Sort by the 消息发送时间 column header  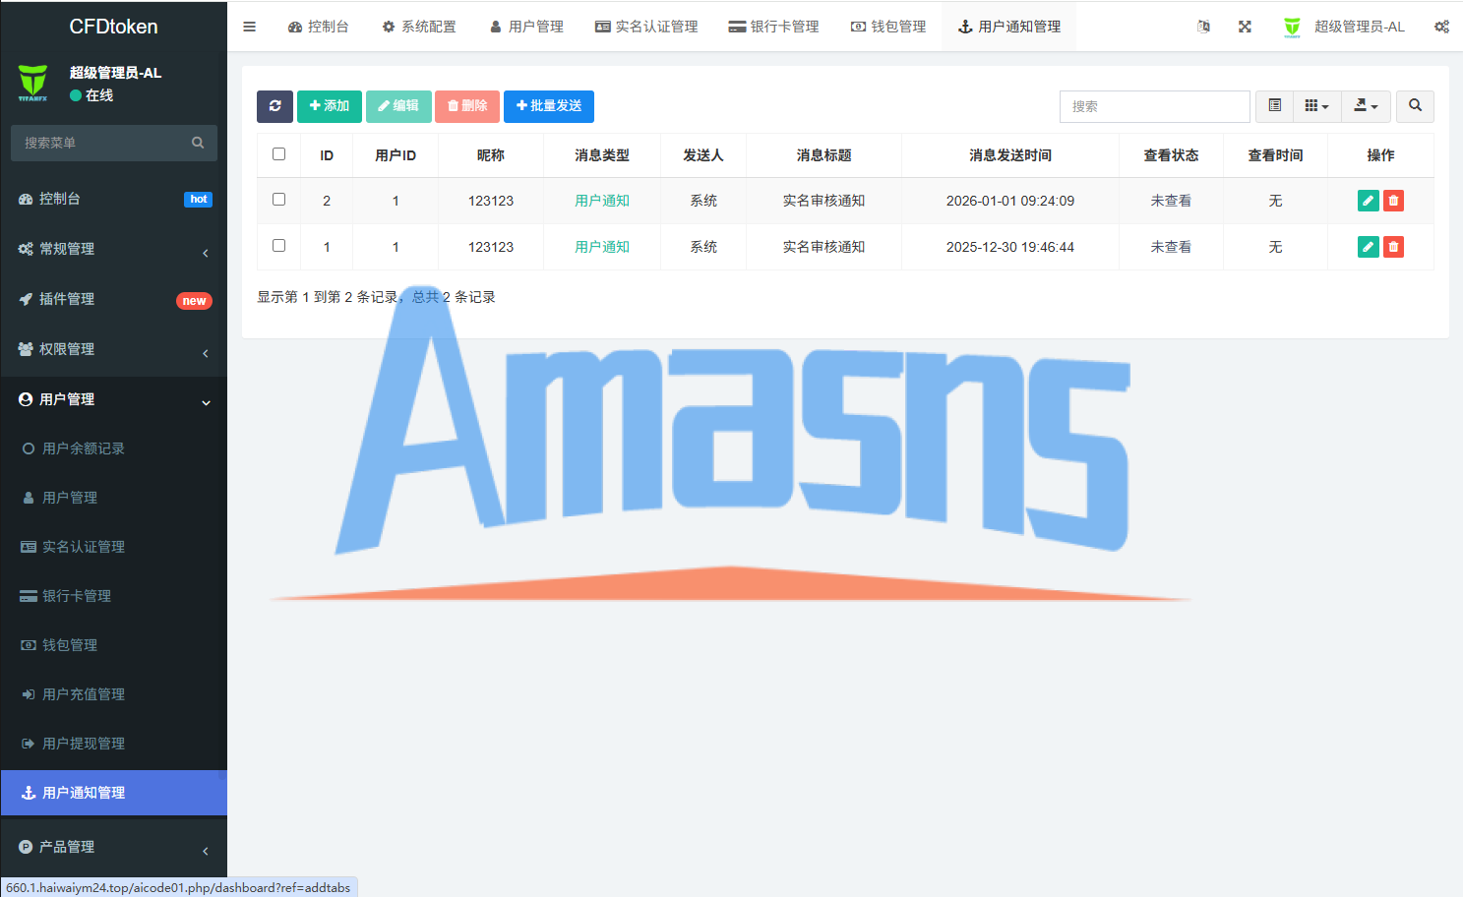click(x=1010, y=155)
